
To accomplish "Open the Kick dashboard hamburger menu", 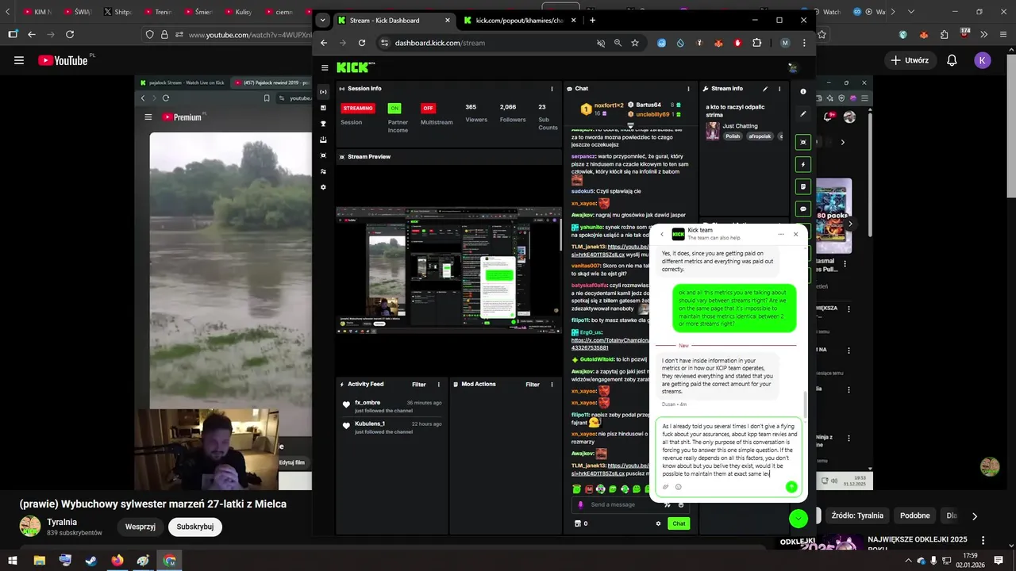I will click(325, 68).
